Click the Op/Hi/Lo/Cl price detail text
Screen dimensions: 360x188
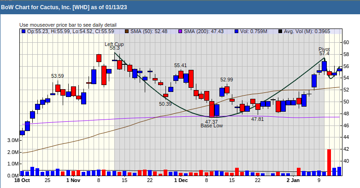point(71,31)
